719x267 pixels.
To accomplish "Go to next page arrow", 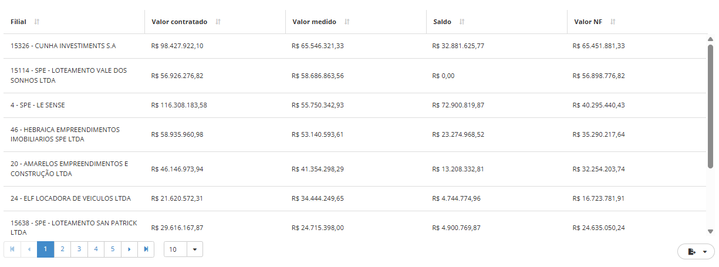I will coord(129,249).
